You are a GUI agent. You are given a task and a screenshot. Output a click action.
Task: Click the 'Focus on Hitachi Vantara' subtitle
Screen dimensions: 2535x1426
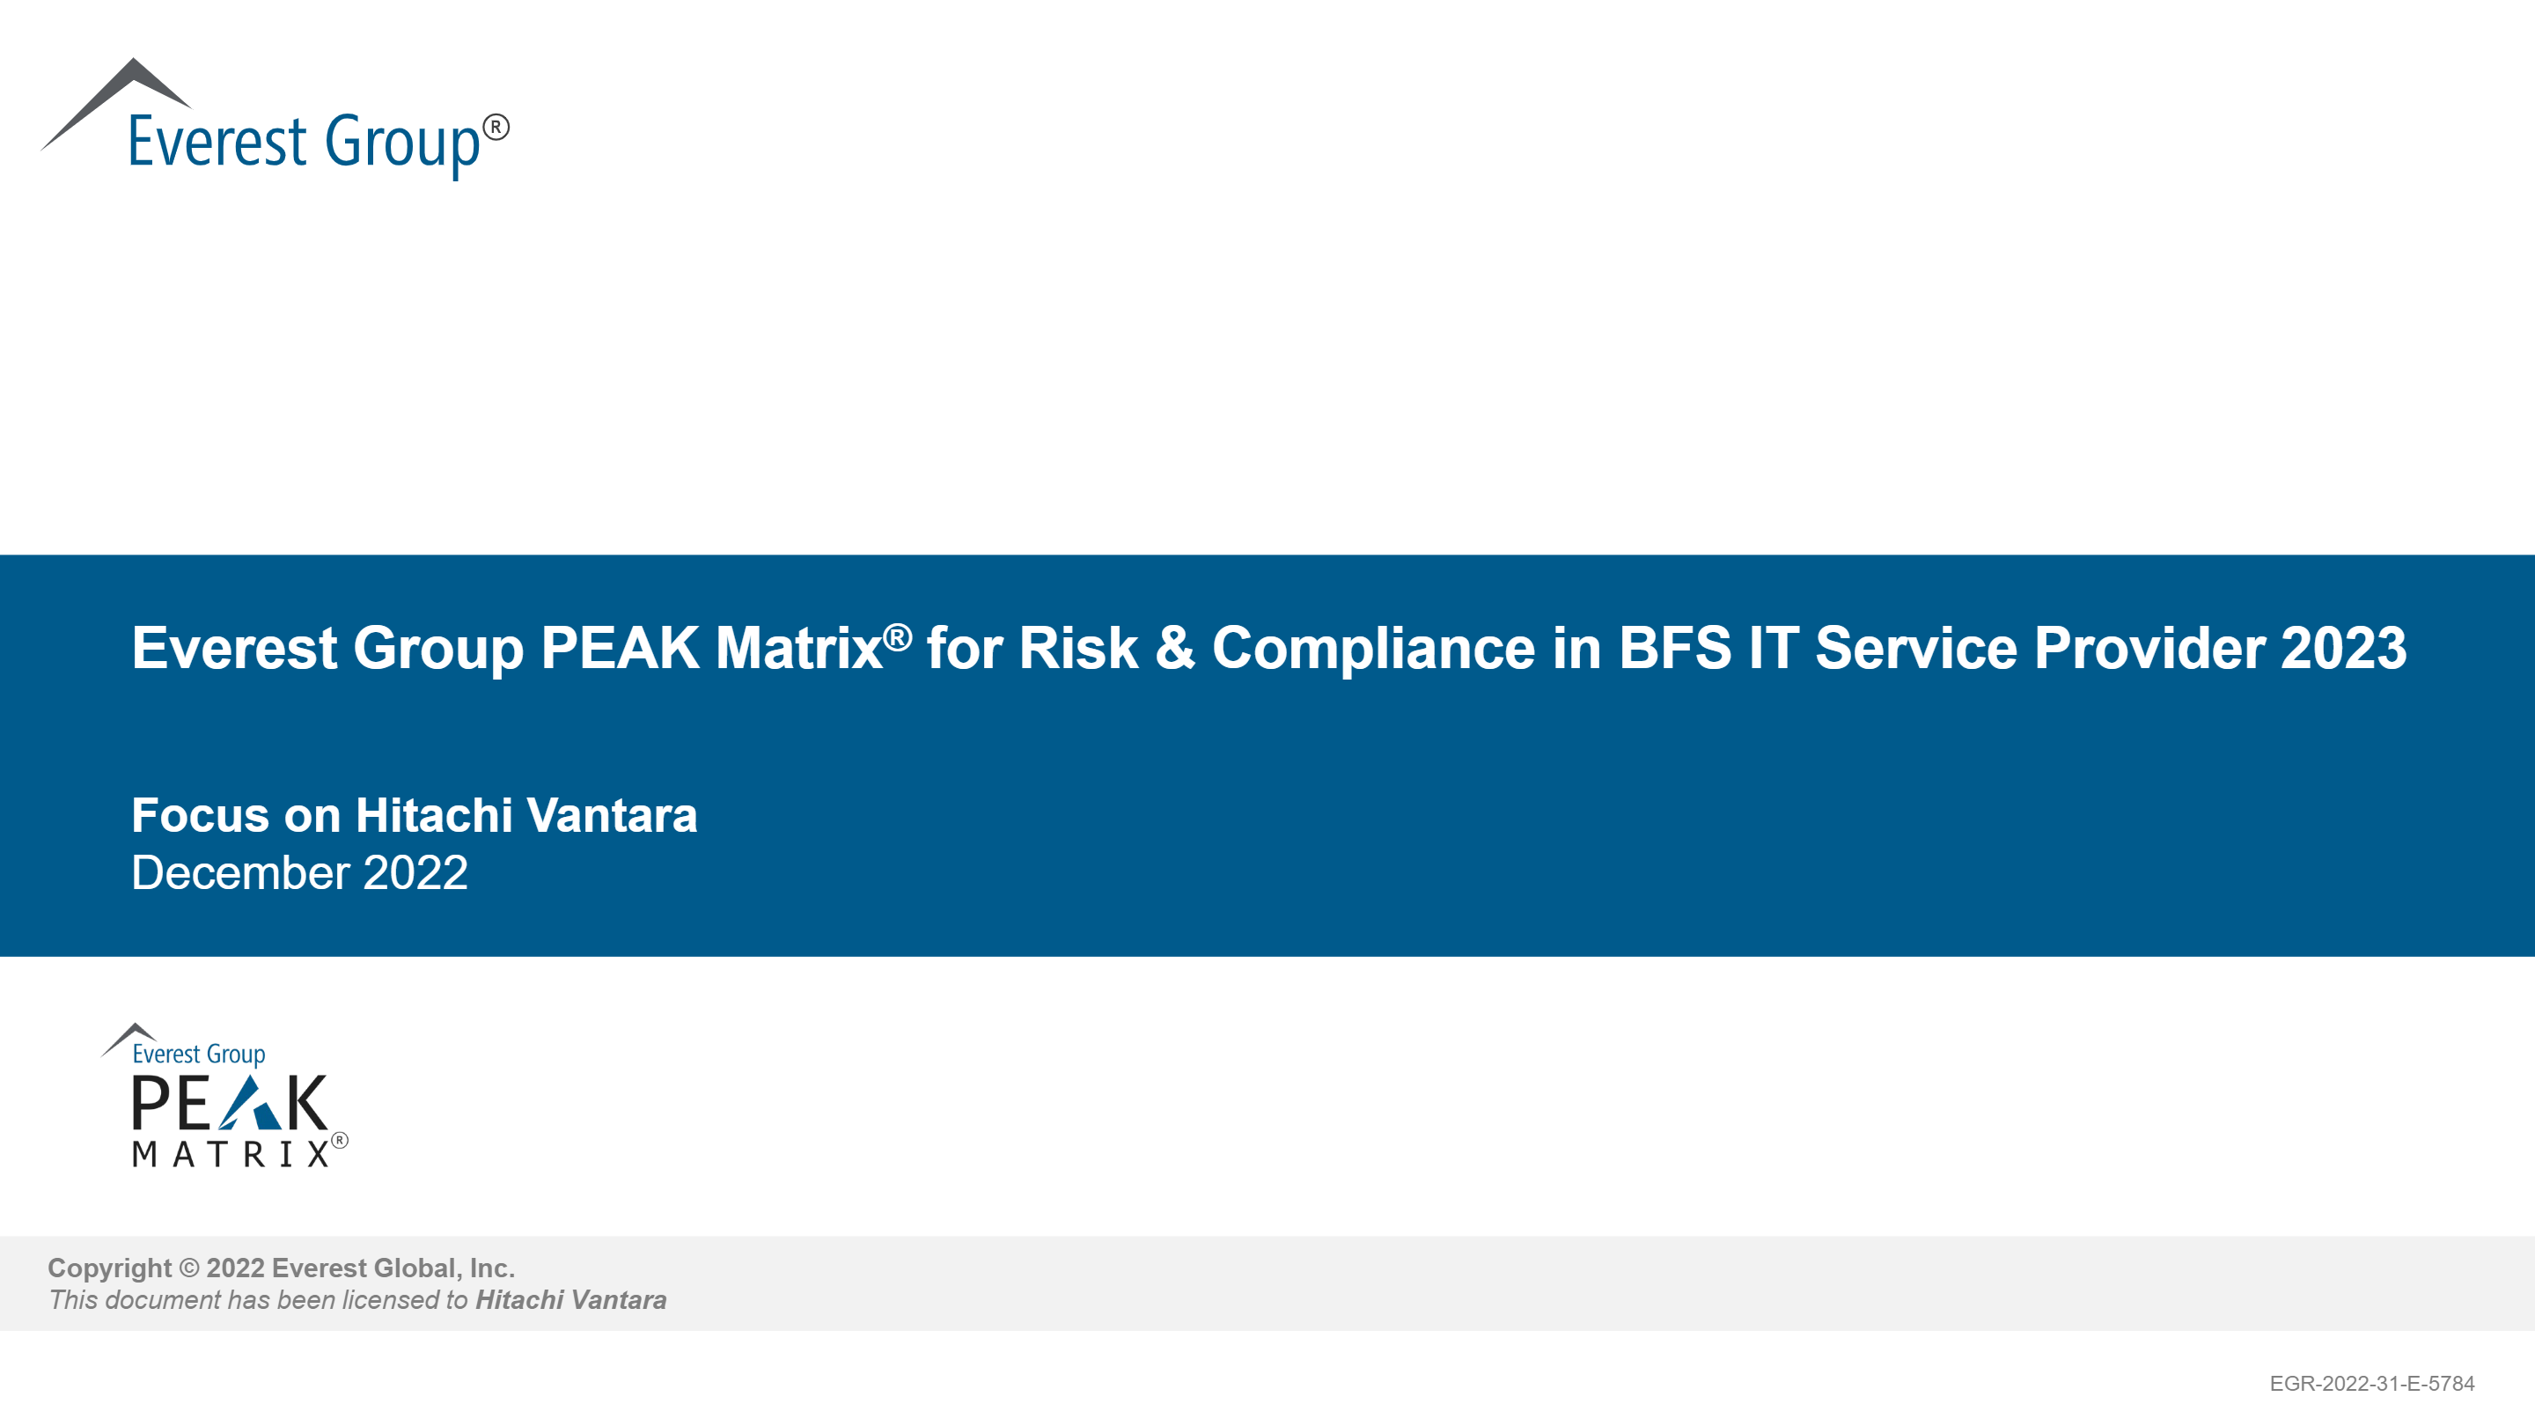tap(415, 816)
